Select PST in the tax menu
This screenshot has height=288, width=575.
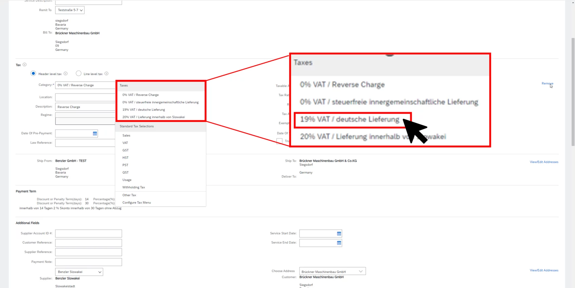tap(125, 165)
